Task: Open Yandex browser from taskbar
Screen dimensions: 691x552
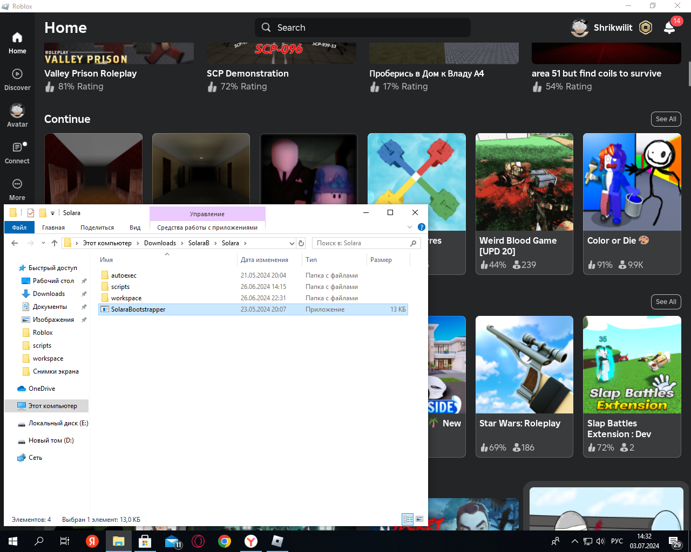Action: click(x=251, y=541)
